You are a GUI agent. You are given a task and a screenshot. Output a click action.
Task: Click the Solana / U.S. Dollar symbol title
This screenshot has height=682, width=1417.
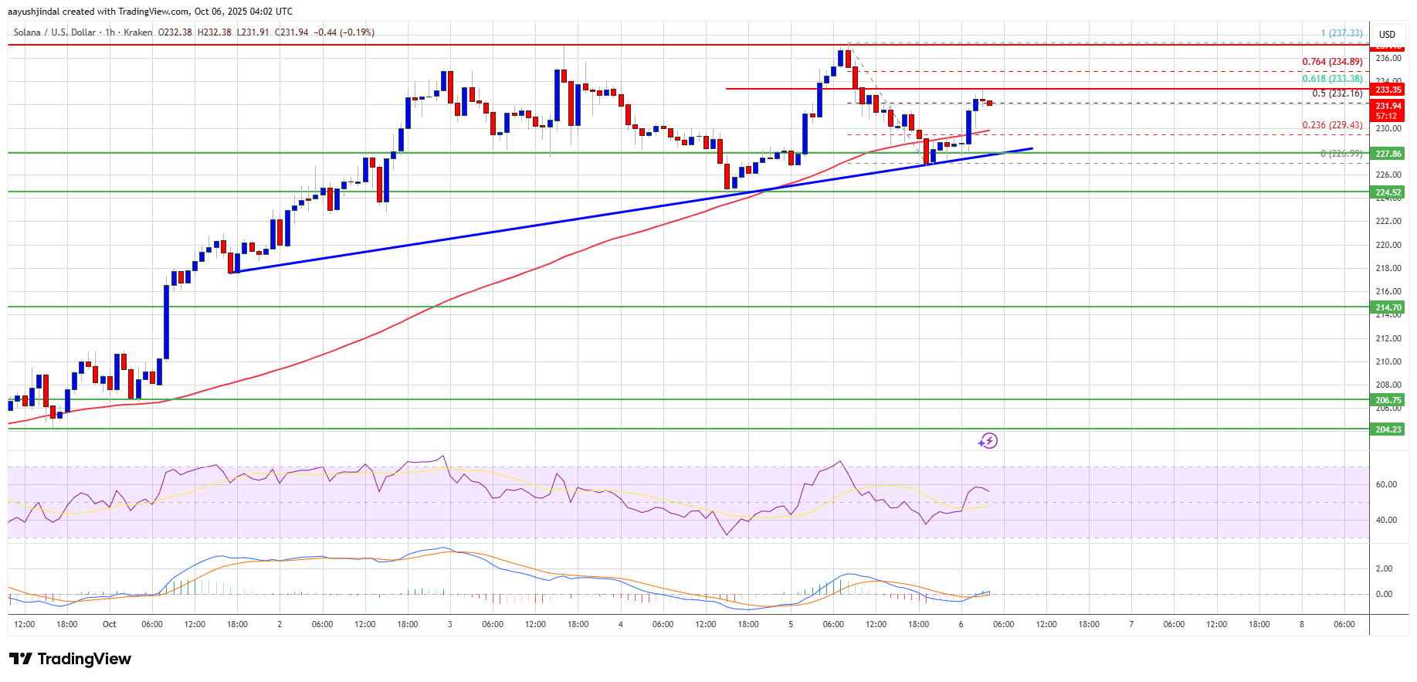point(55,32)
